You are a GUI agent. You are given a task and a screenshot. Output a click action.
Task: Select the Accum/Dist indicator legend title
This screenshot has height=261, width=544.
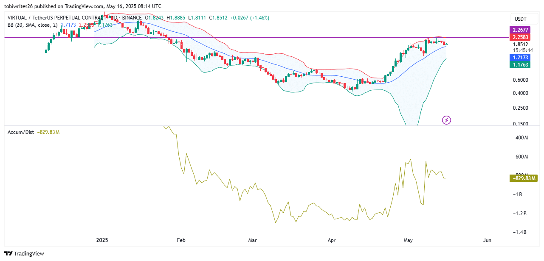click(21, 132)
